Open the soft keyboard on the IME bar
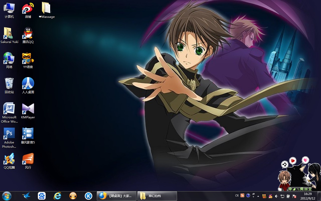Viewport: 321px width, 201px height. [x=306, y=189]
